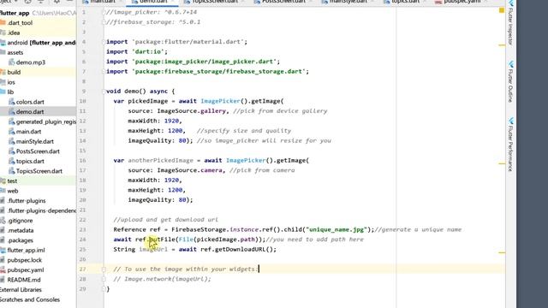Image resolution: width=548 pixels, height=308 pixels.
Task: Open the Flutter Inspector tool window
Action: (x=510, y=23)
